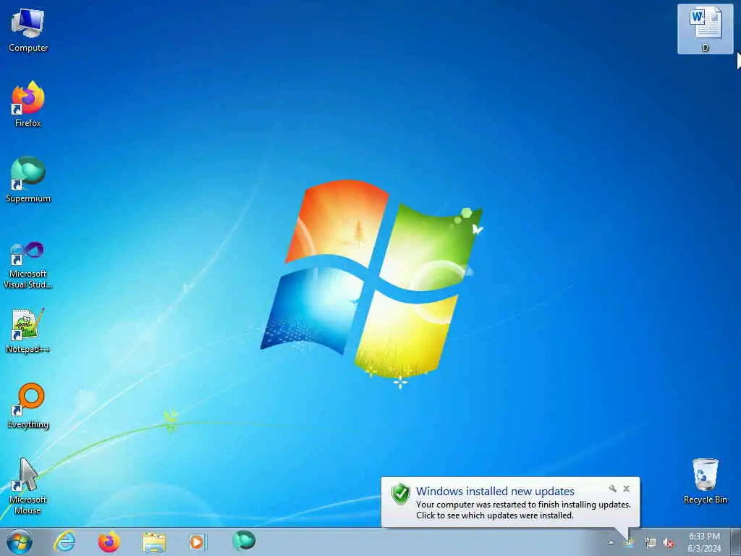Select the Everything search shortcut
Image resolution: width=741 pixels, height=556 pixels.
click(28, 405)
